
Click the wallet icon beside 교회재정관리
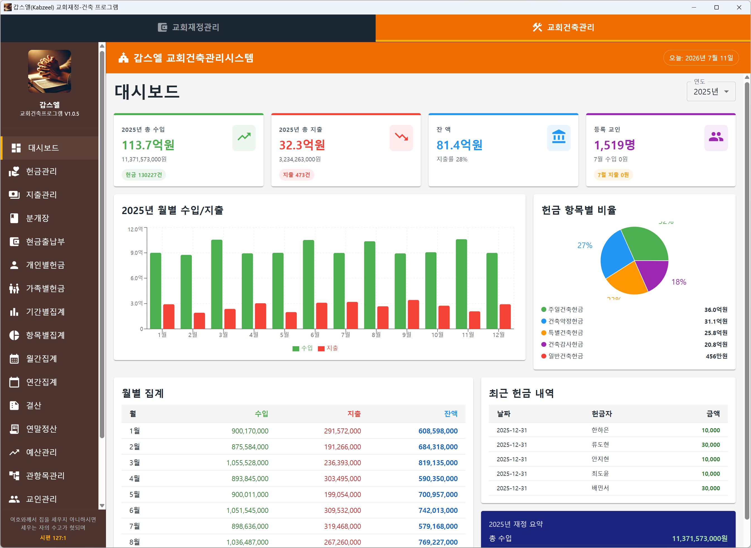162,27
